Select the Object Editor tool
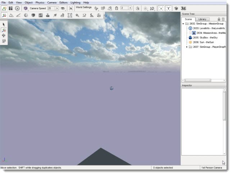 pyautogui.click(x=4, y=15)
